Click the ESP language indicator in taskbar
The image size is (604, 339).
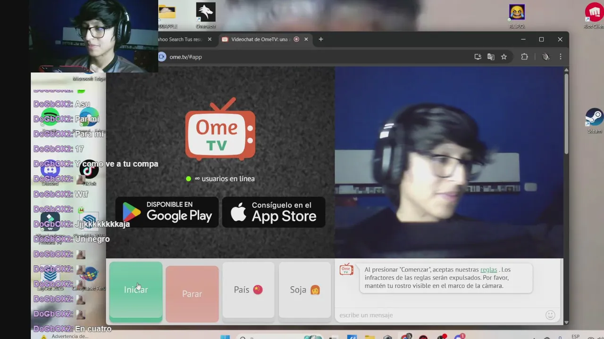[x=575, y=337]
